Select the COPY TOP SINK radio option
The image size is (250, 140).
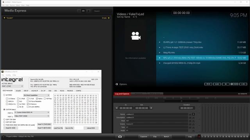[4, 119]
